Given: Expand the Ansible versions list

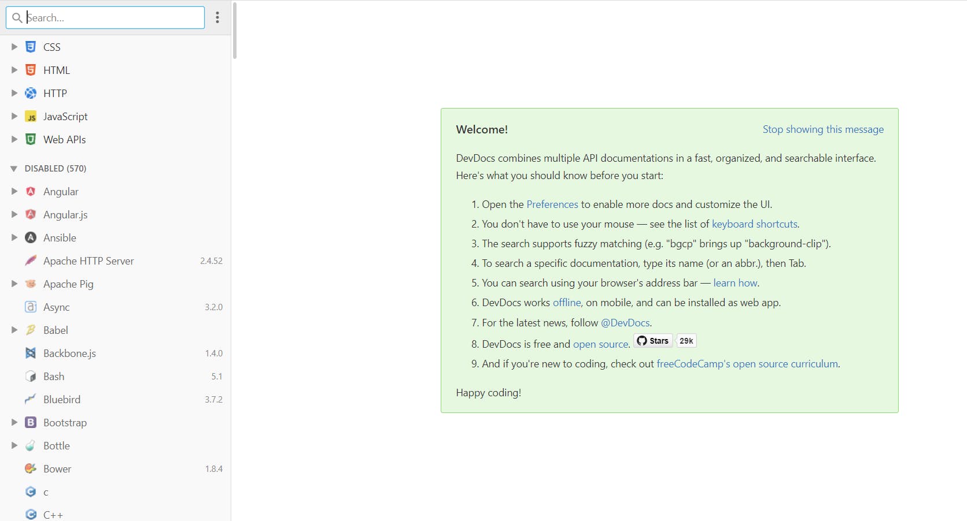Looking at the screenshot, I should [14, 237].
